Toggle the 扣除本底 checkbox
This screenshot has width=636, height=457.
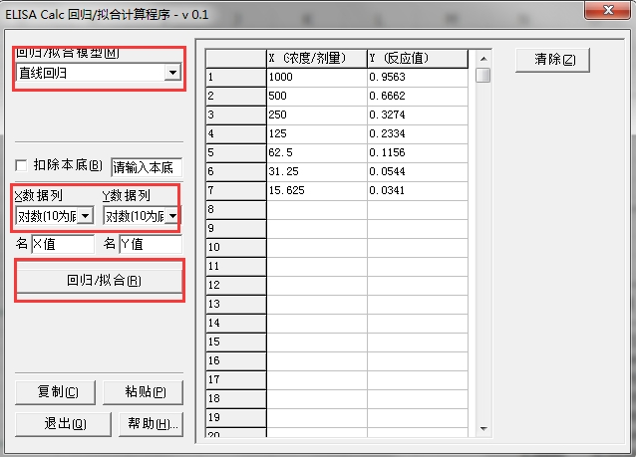21,165
